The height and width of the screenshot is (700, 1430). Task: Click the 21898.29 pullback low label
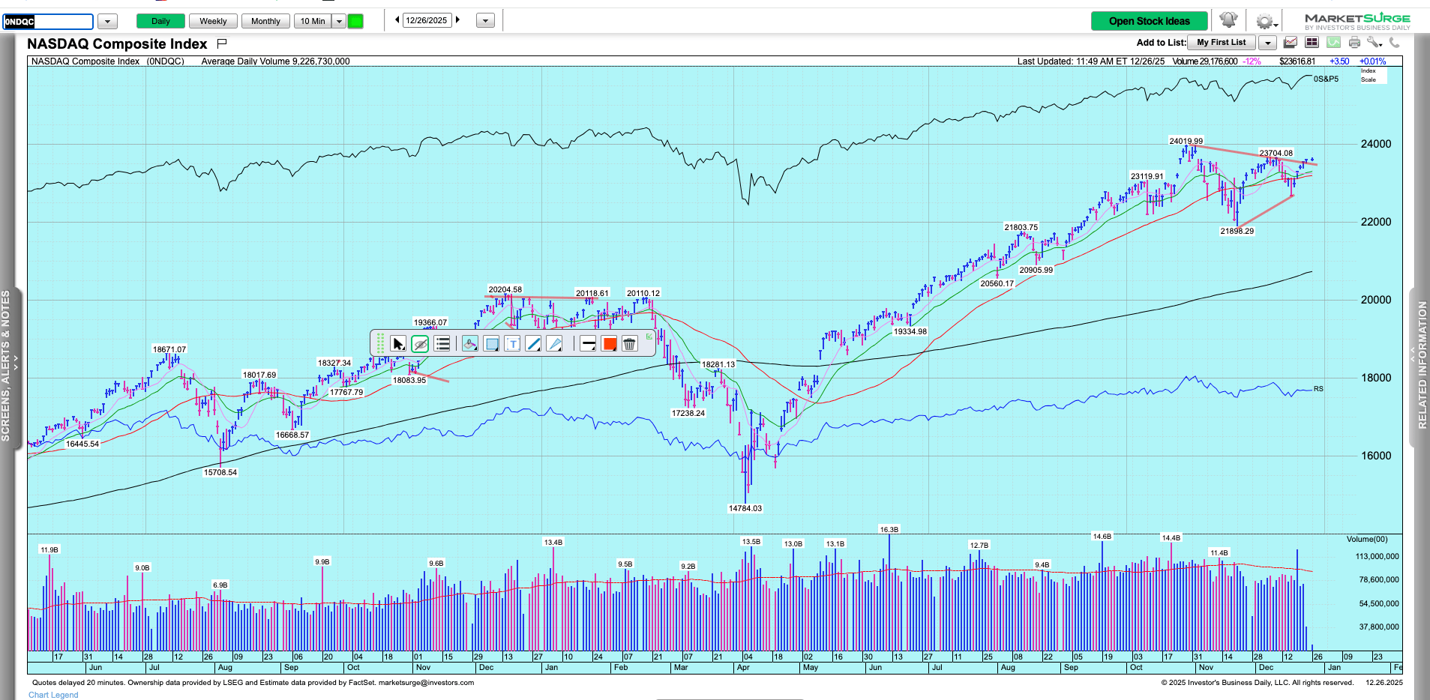tap(1237, 231)
